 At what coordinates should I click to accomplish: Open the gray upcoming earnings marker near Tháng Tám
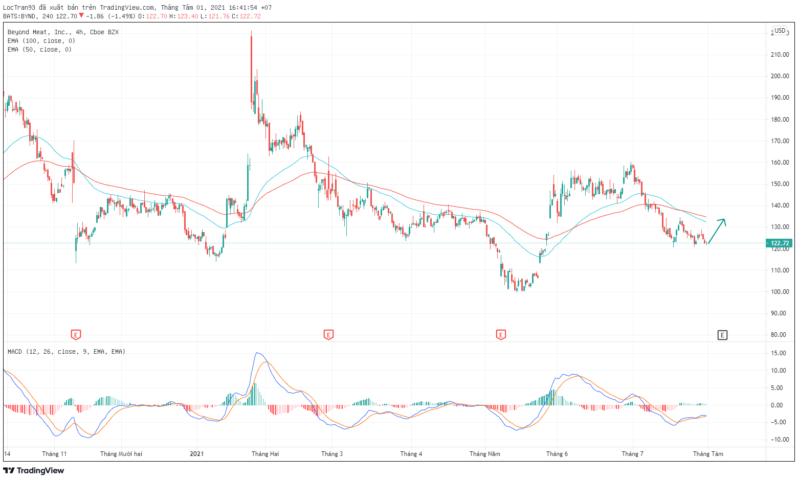click(x=722, y=335)
